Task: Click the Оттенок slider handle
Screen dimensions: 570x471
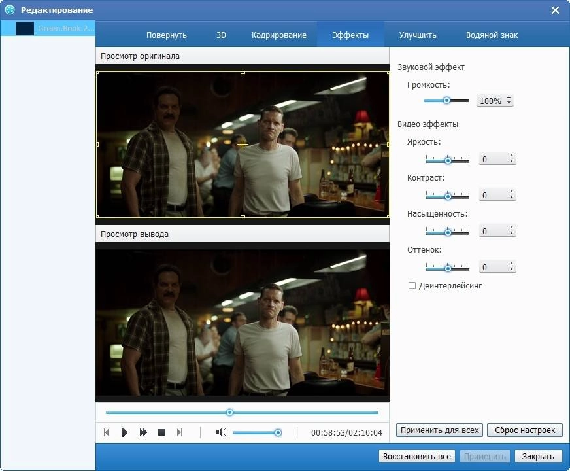Action: pos(448,268)
